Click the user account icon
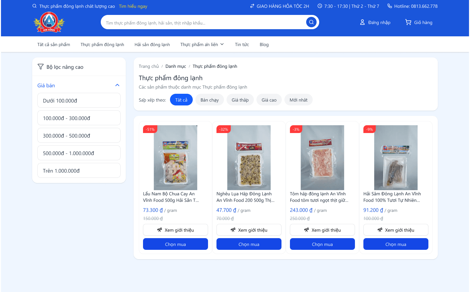The height and width of the screenshot is (292, 470). (362, 22)
